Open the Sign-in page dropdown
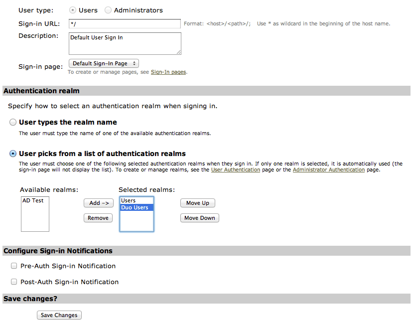The height and width of the screenshot is (329, 414). pos(104,63)
